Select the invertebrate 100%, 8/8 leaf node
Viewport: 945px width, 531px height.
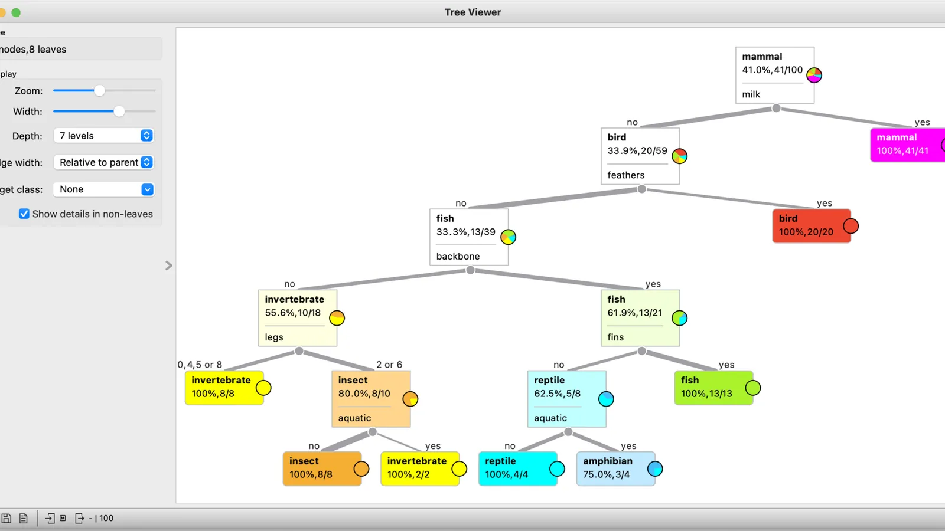224,388
